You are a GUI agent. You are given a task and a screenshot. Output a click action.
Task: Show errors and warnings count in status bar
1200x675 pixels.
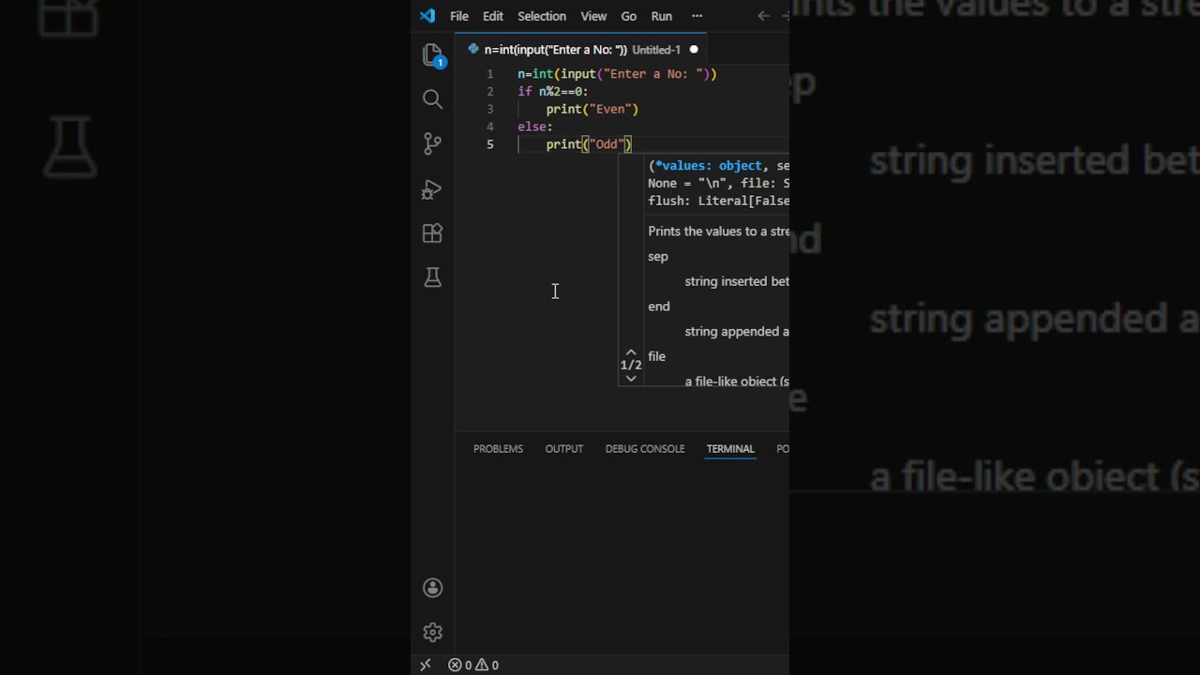[473, 665]
